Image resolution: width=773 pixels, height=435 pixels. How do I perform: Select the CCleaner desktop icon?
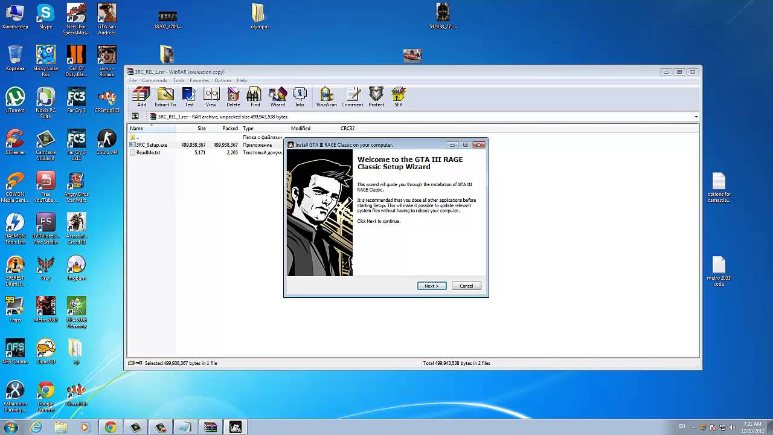pos(15,143)
